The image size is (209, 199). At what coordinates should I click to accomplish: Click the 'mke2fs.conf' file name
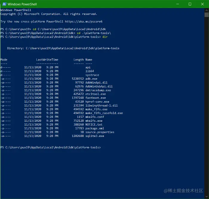point(95,117)
